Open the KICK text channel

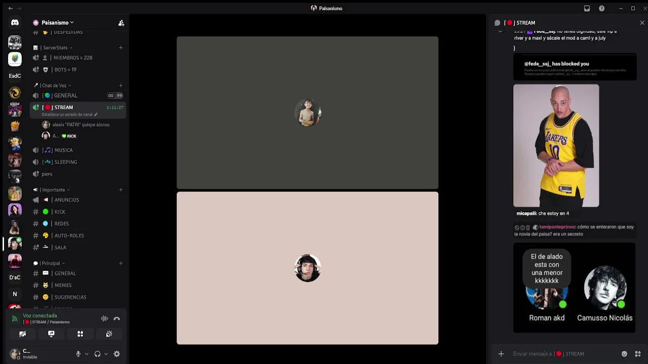click(77, 212)
